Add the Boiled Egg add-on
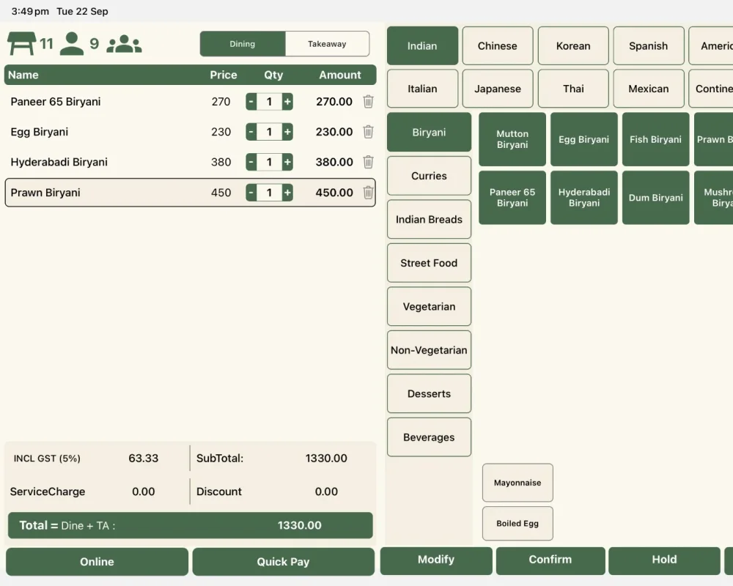The width and height of the screenshot is (733, 586). click(x=517, y=524)
